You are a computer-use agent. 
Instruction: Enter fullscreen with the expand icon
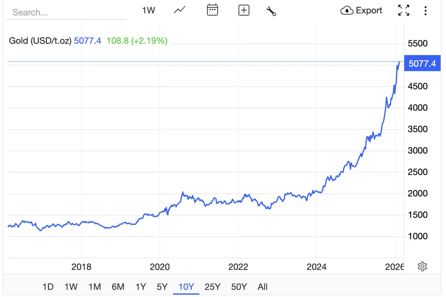point(404,10)
